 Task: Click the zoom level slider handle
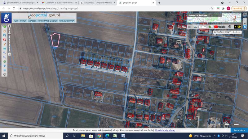10,34
